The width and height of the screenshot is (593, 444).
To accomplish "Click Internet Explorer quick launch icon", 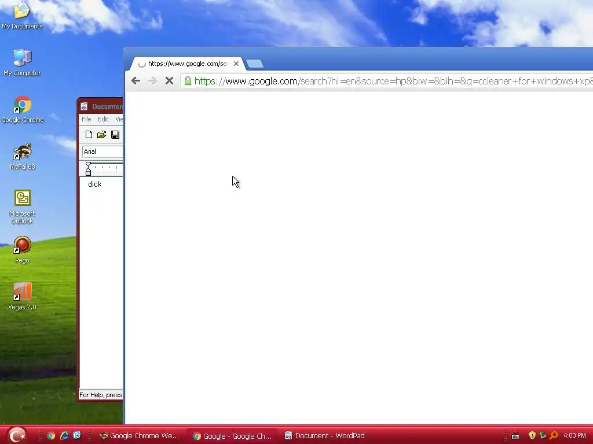I will pos(64,436).
